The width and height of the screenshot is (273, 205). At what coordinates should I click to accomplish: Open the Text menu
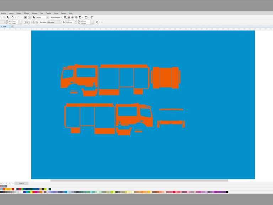point(42,13)
